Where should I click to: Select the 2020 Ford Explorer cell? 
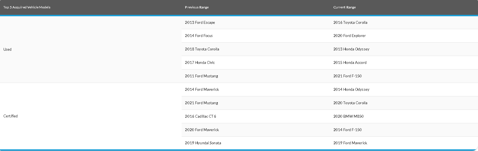[349, 36]
